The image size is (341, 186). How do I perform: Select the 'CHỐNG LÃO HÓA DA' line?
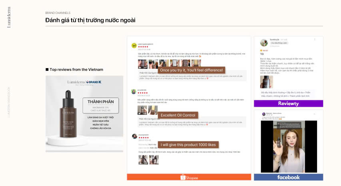tap(100, 128)
